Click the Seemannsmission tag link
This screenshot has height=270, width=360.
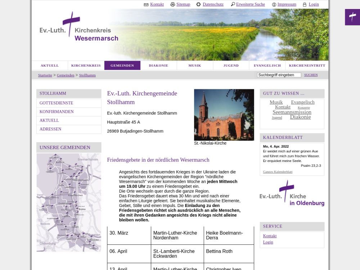click(292, 112)
